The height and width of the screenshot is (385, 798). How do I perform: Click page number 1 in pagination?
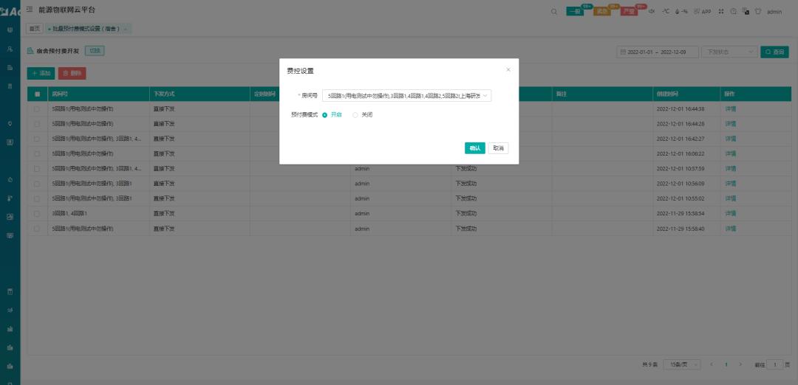click(x=726, y=364)
